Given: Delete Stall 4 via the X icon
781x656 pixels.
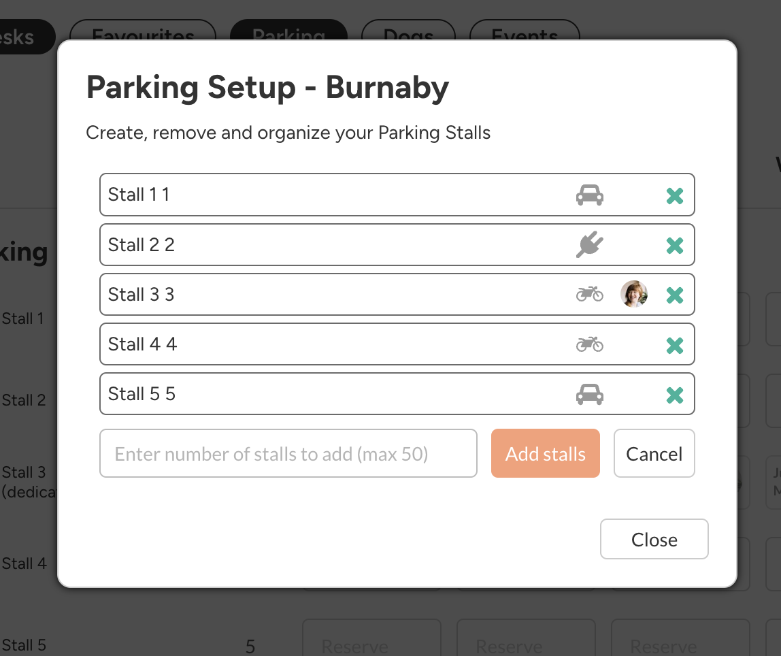Looking at the screenshot, I should pyautogui.click(x=674, y=345).
